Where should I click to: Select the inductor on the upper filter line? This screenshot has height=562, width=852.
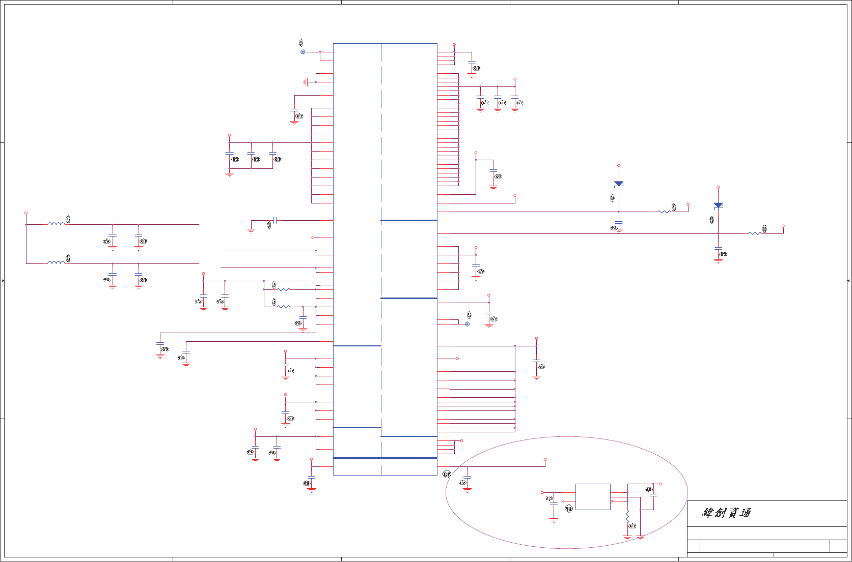click(56, 223)
